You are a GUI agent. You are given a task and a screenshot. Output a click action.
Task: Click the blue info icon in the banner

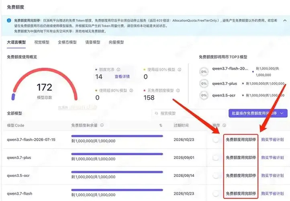[x=9, y=21]
